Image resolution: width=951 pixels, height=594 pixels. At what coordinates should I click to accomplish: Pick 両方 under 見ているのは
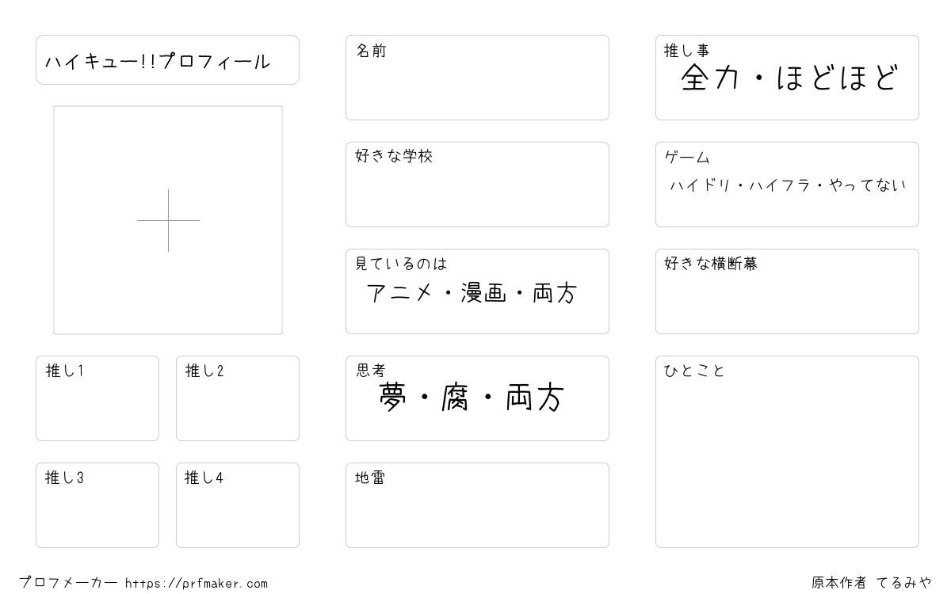tap(555, 293)
